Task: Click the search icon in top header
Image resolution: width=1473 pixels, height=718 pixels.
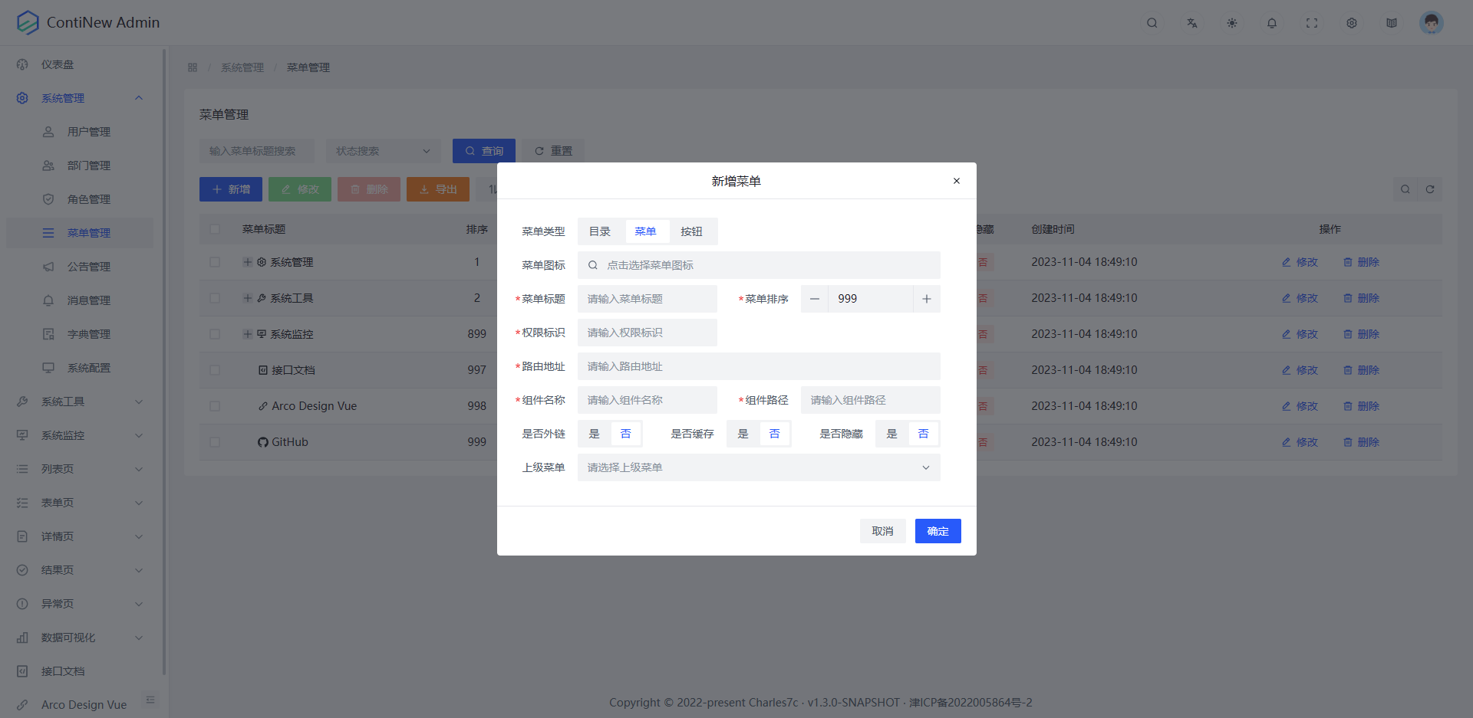Action: (1152, 23)
